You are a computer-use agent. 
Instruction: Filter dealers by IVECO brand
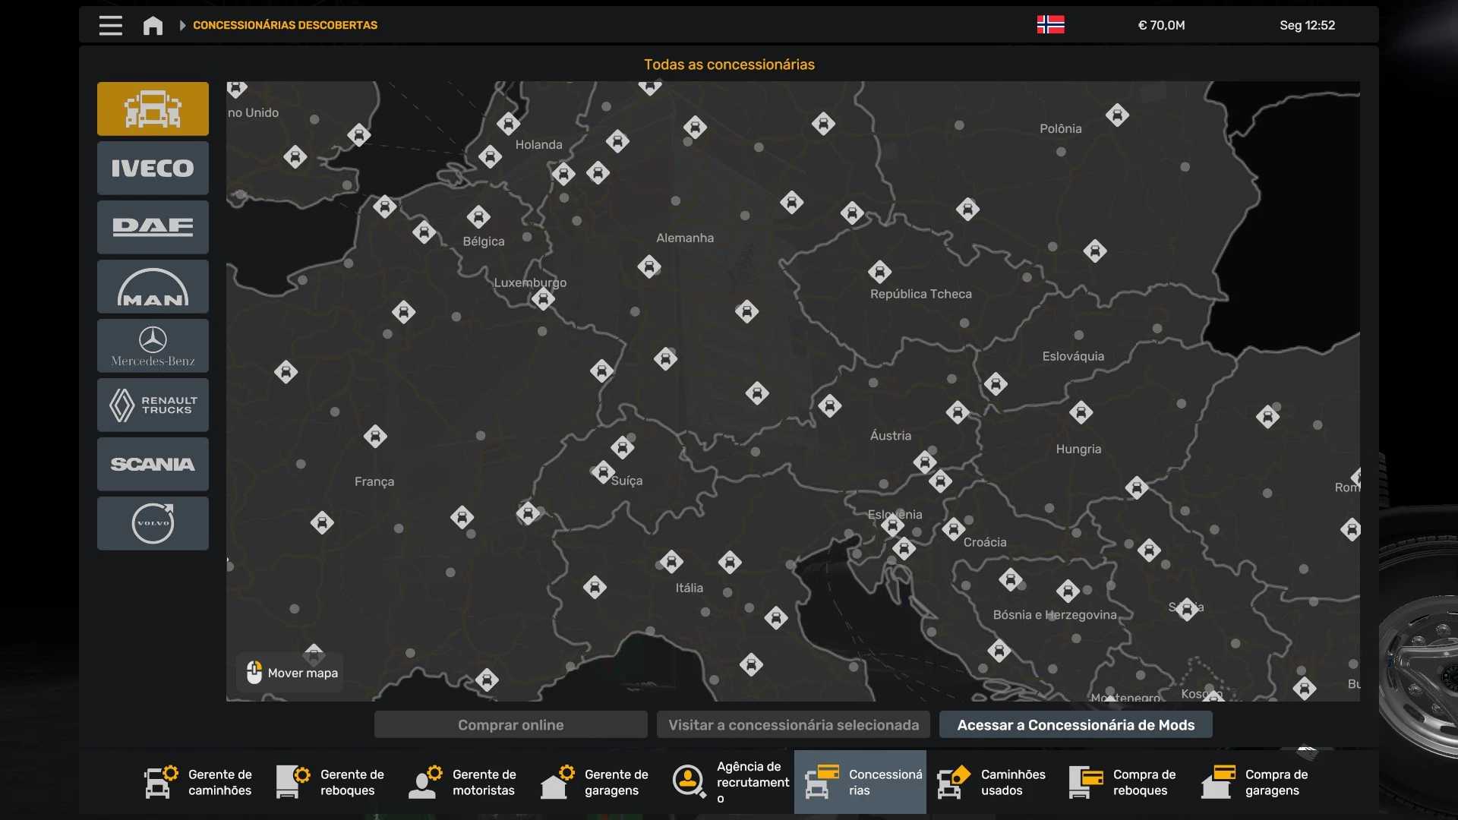(153, 168)
